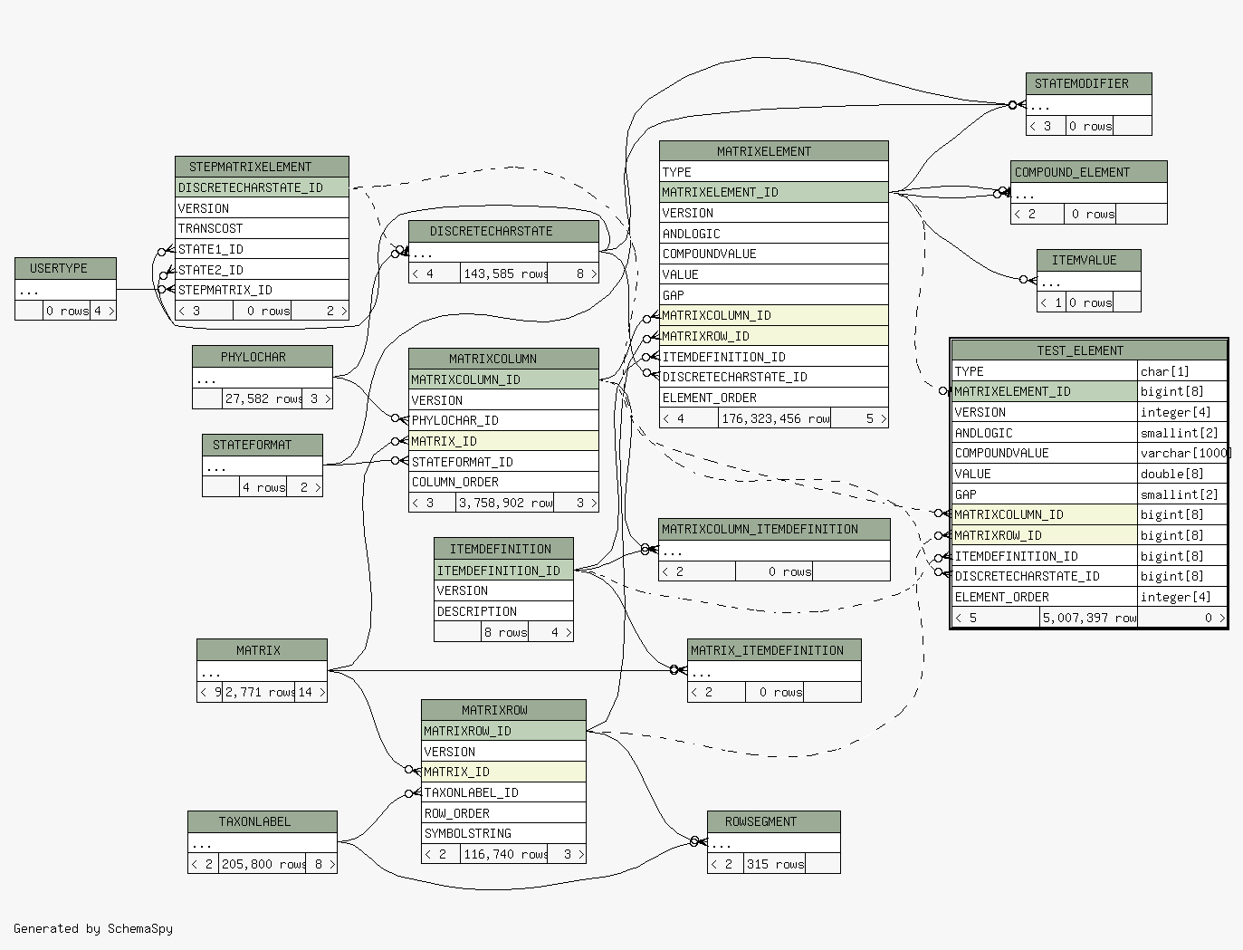Open the USERTYPE table header

click(x=65, y=268)
